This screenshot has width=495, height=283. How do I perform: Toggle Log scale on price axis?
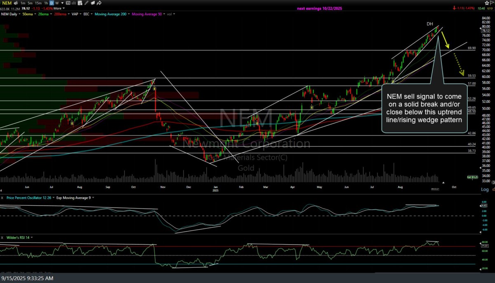click(x=485, y=189)
